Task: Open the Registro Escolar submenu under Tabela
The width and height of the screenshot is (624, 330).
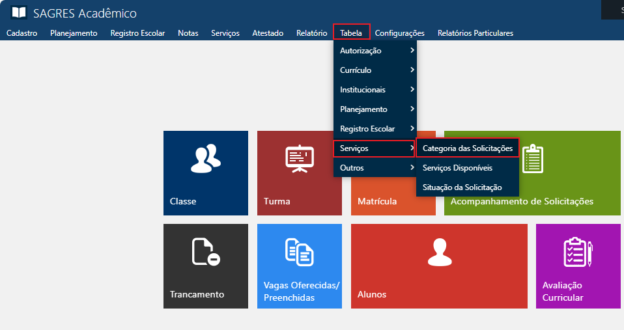Action: (374, 129)
